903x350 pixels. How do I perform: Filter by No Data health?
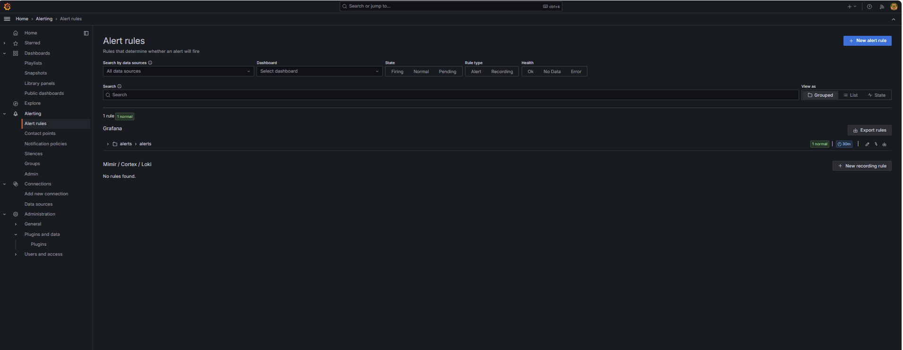552,72
